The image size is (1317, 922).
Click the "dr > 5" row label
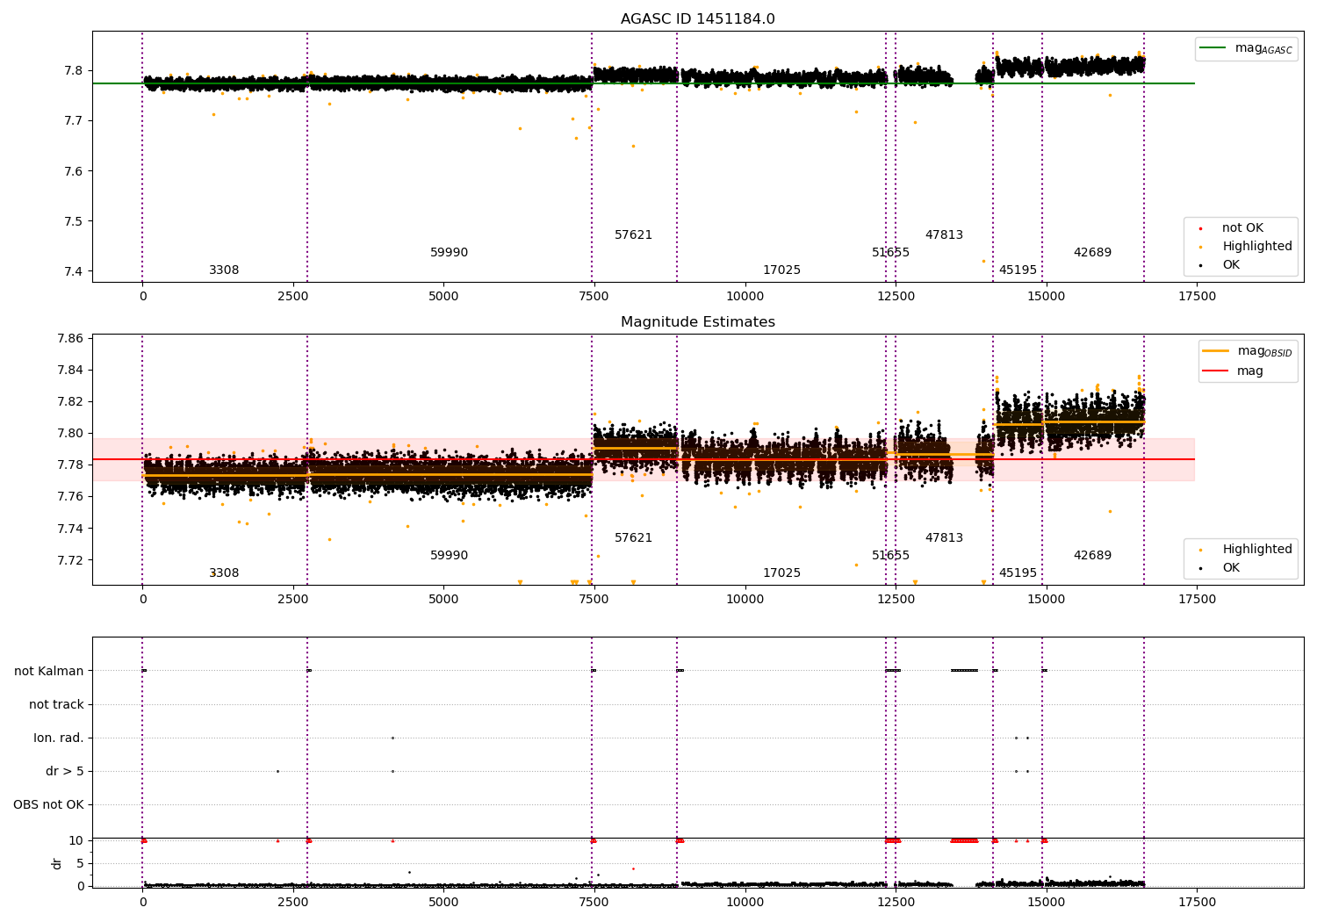65,772
